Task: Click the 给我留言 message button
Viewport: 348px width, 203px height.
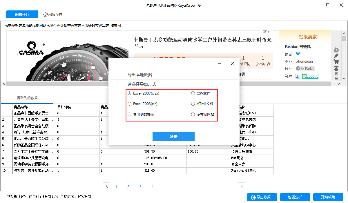Action: [x=305, y=68]
